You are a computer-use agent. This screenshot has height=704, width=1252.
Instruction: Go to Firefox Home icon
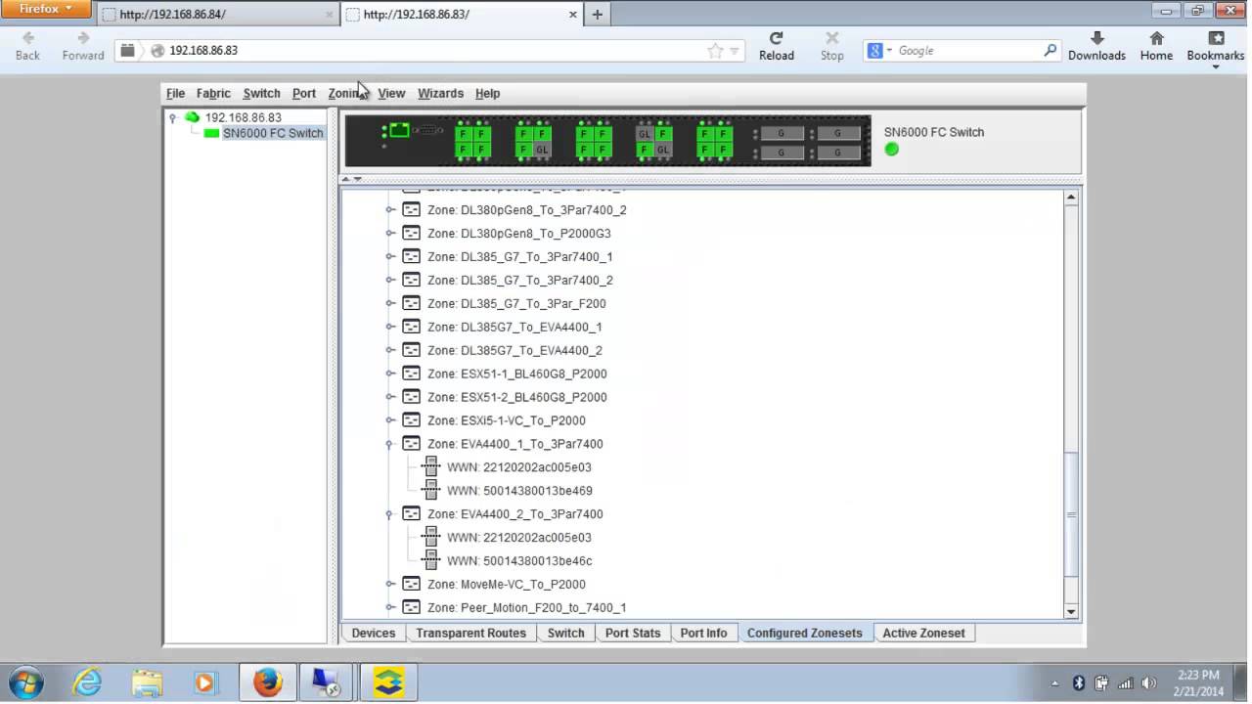click(1156, 38)
